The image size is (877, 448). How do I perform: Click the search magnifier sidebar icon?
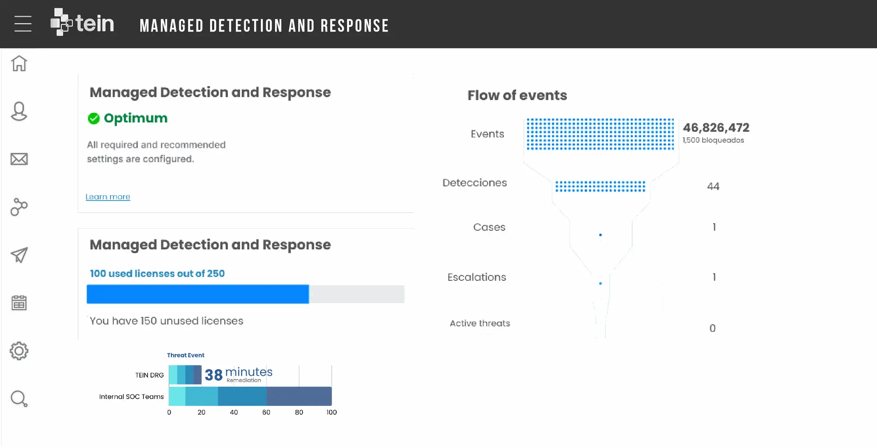pos(19,399)
